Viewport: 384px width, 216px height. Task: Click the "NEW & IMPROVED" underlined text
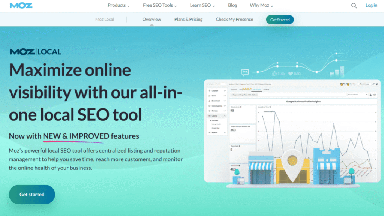point(76,136)
